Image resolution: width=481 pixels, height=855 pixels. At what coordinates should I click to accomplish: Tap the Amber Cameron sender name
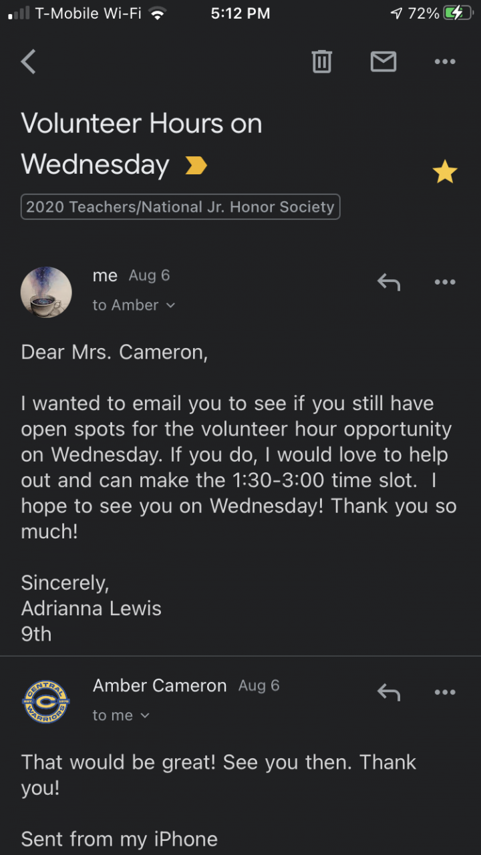[x=160, y=685]
